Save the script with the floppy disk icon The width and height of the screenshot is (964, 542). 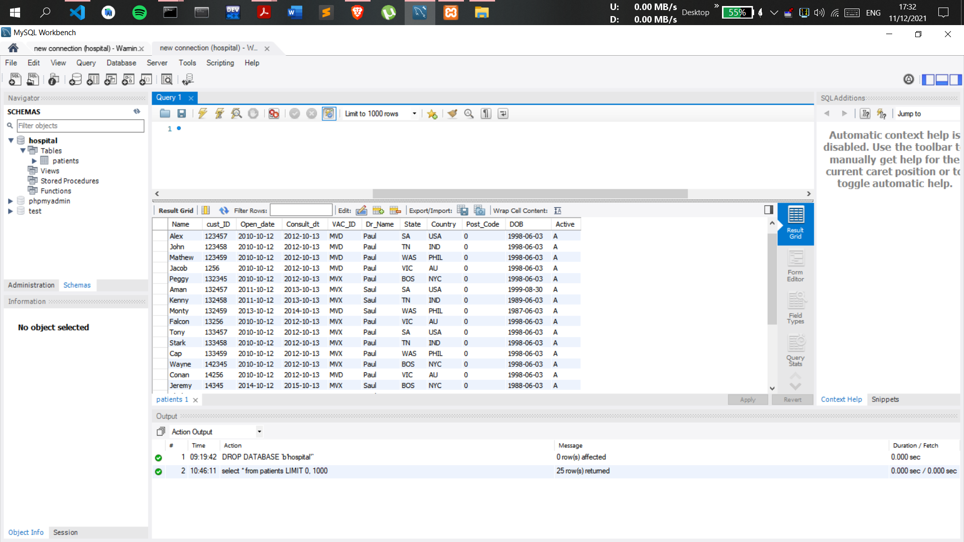coord(182,113)
